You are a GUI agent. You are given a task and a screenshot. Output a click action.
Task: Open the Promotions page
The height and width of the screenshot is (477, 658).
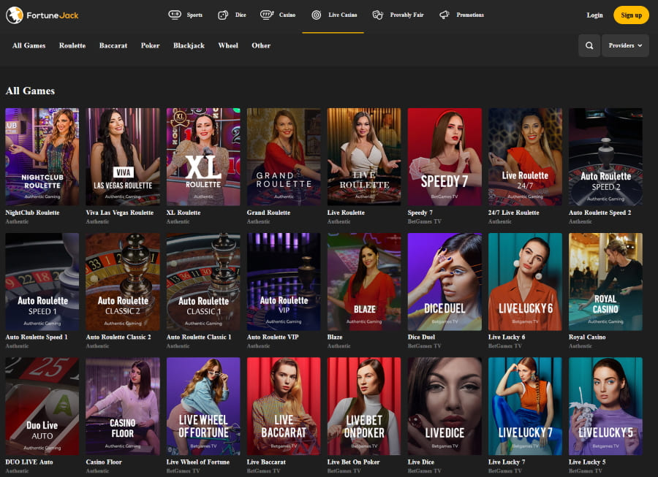(470, 15)
